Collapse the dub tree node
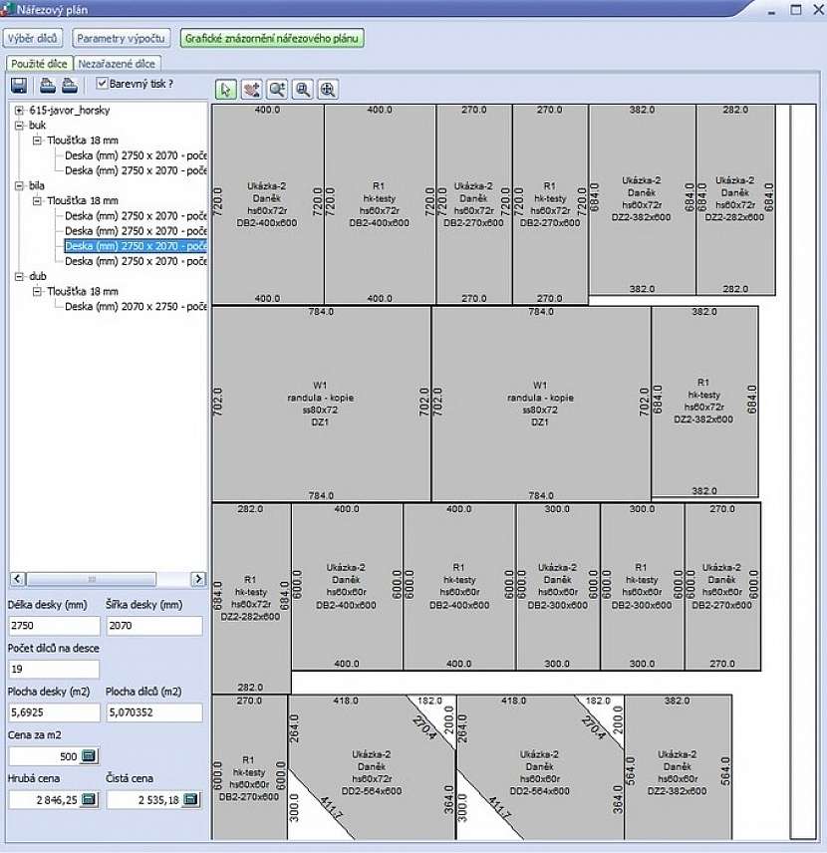 pyautogui.click(x=19, y=276)
